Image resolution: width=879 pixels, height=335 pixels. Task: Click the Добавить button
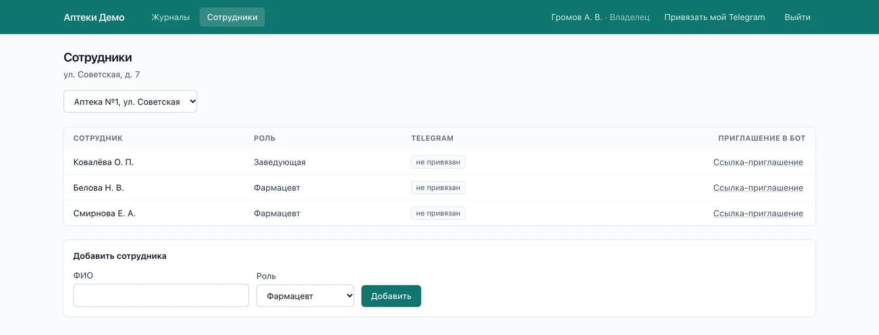391,296
